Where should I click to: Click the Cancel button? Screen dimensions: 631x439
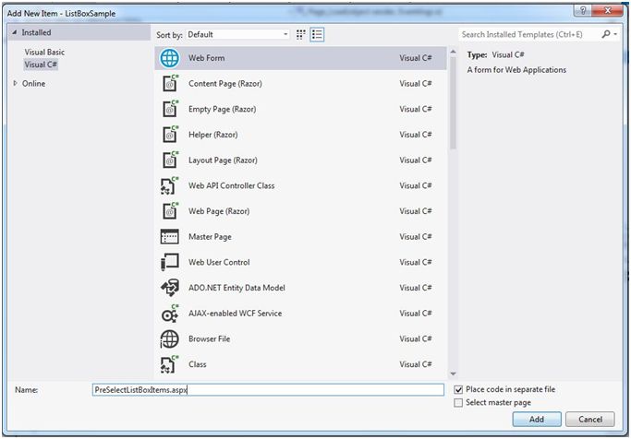(590, 420)
